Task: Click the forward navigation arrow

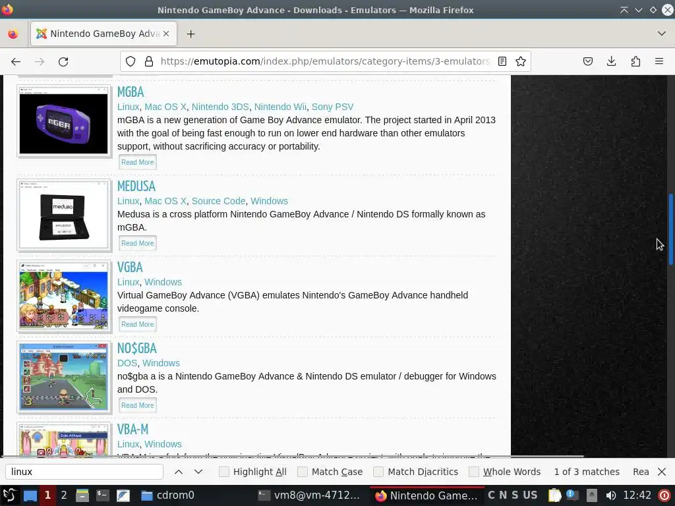Action: pos(40,61)
